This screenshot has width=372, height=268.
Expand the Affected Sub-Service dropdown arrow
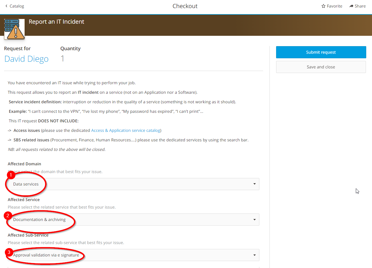pos(254,255)
